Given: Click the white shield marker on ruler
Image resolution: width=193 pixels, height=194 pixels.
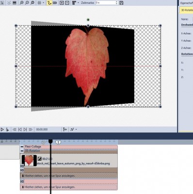Looking at the screenshot, I should click(58, 142).
